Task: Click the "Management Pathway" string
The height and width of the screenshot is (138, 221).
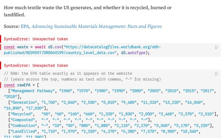Action: pyautogui.click(x=32, y=91)
